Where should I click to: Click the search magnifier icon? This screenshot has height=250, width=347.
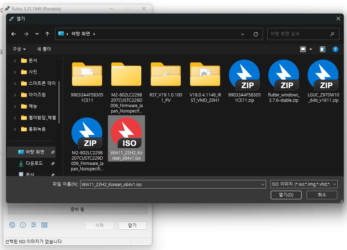(x=332, y=34)
